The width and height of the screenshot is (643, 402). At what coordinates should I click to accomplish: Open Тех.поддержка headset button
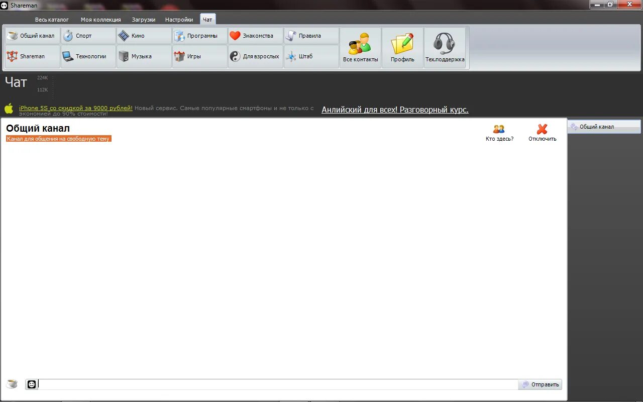[445, 48]
